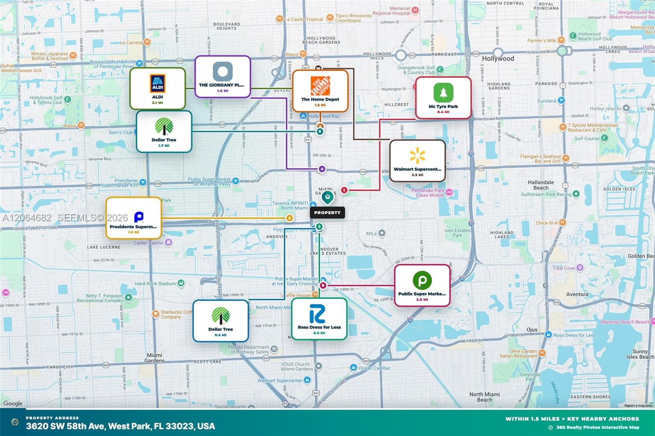Click Starbucks Coffee Company icon
Screen dimensions: 655x436
(156, 314)
